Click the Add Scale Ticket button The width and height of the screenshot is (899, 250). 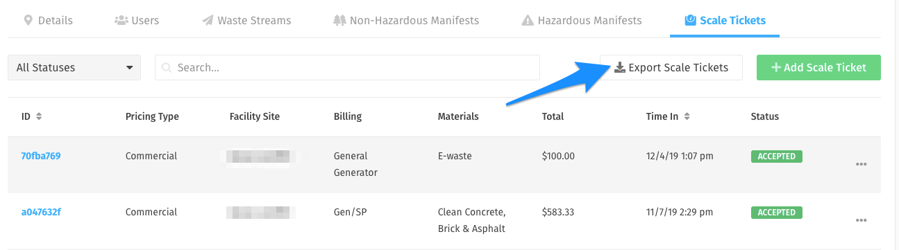818,68
